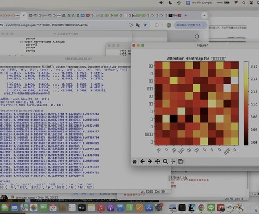Click the 再起動して更新する update button

pyautogui.click(x=189, y=25)
